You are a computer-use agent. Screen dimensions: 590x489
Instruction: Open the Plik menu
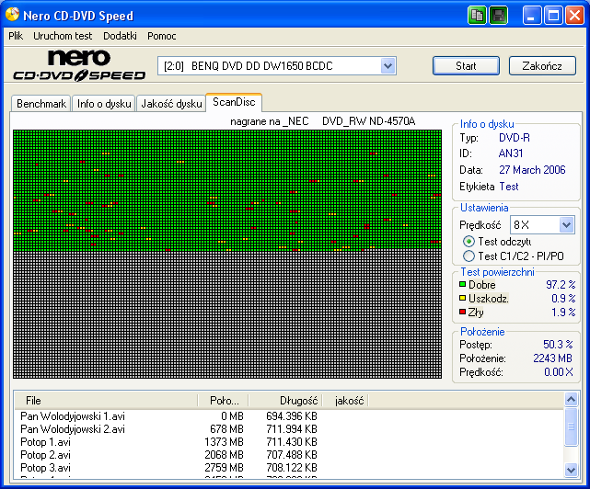coord(16,36)
